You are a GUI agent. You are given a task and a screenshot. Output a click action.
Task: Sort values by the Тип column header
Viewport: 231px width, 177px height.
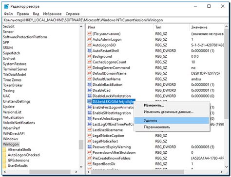[172, 27]
